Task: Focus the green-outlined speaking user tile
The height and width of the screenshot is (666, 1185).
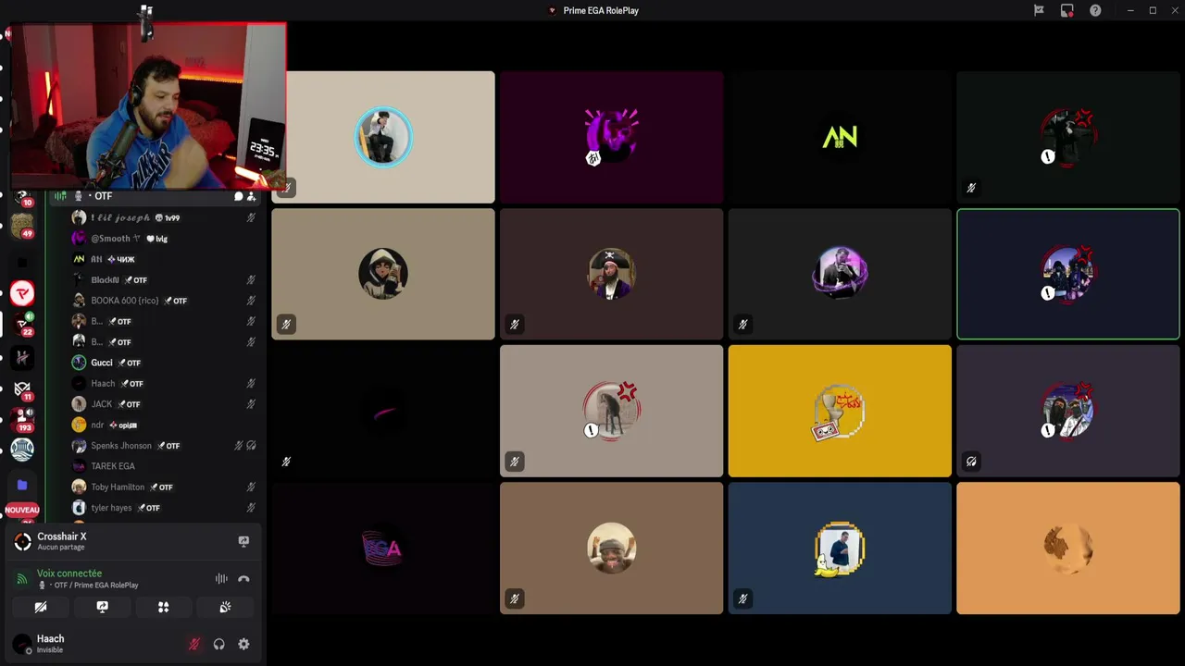Action: pyautogui.click(x=1068, y=274)
